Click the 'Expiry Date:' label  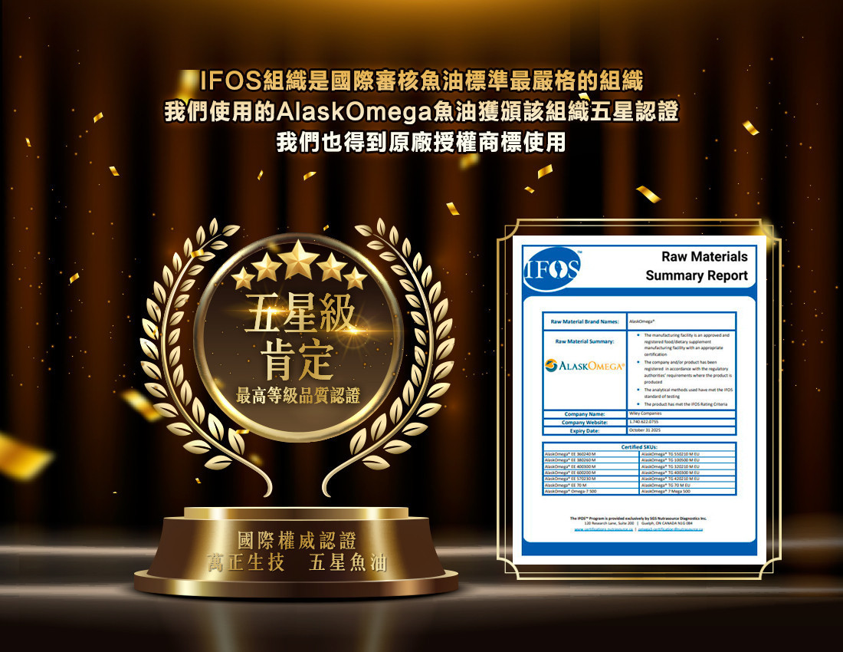click(585, 431)
